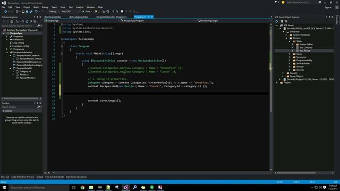Close the Program.cs tab
The image size is (340, 191).
point(152,17)
